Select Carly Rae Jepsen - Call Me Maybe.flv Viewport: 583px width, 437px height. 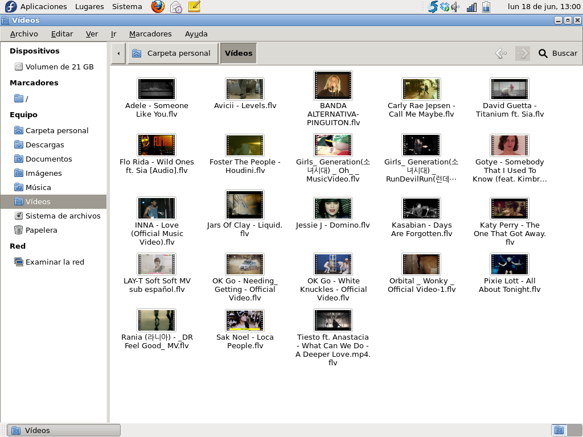[421, 89]
